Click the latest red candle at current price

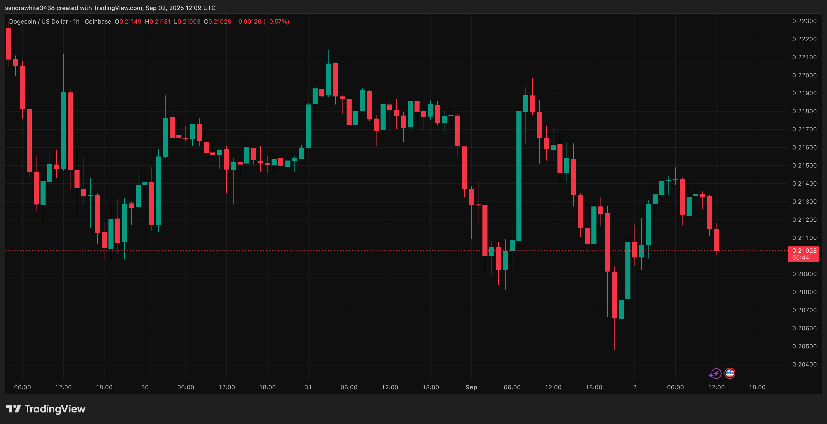pyautogui.click(x=716, y=240)
